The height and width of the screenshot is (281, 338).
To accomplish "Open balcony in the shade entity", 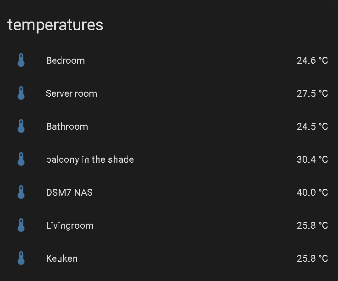I will 90,160.
